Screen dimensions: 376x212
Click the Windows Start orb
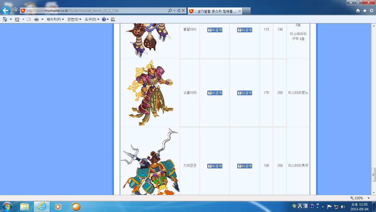(7, 206)
